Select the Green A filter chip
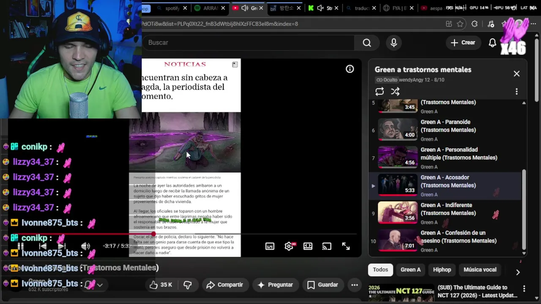This screenshot has height=304, width=541. tap(410, 269)
